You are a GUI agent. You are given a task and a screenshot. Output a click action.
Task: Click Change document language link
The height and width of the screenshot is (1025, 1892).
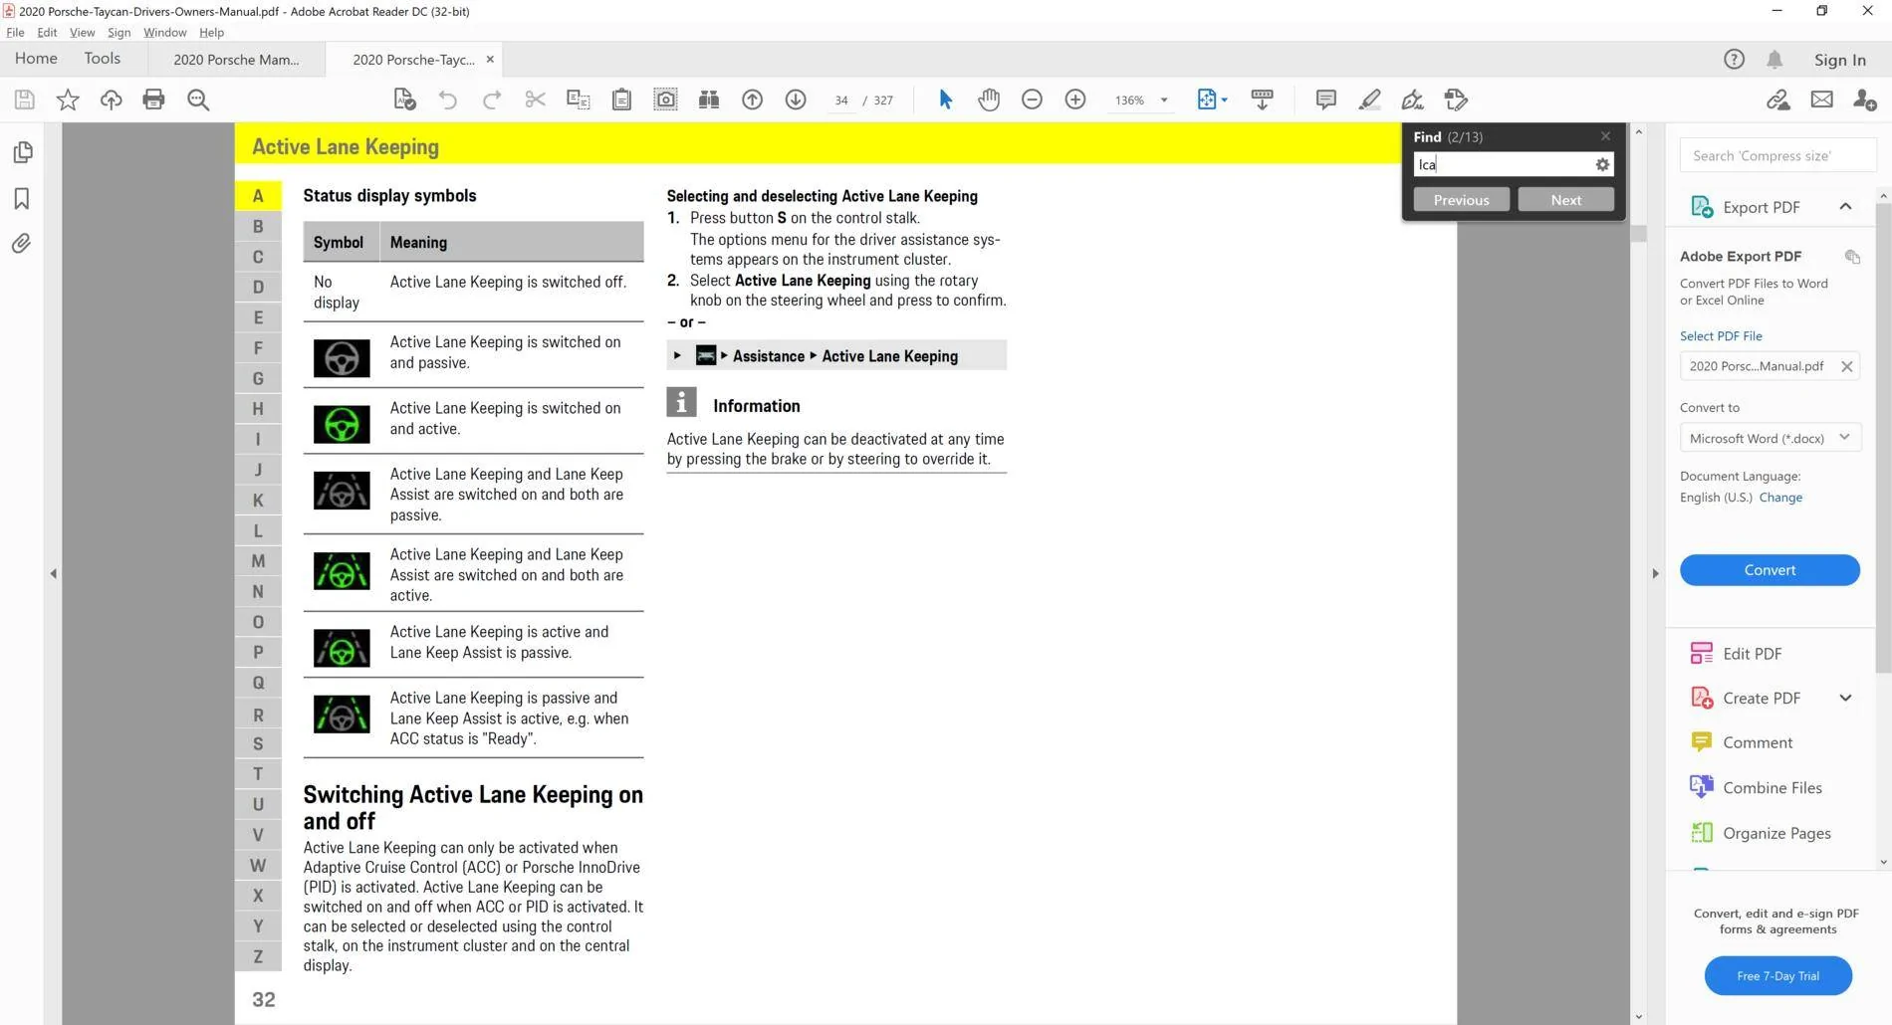1780,498
